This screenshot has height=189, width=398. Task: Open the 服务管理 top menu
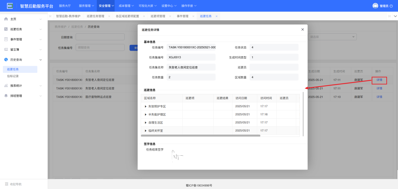coord(86,6)
